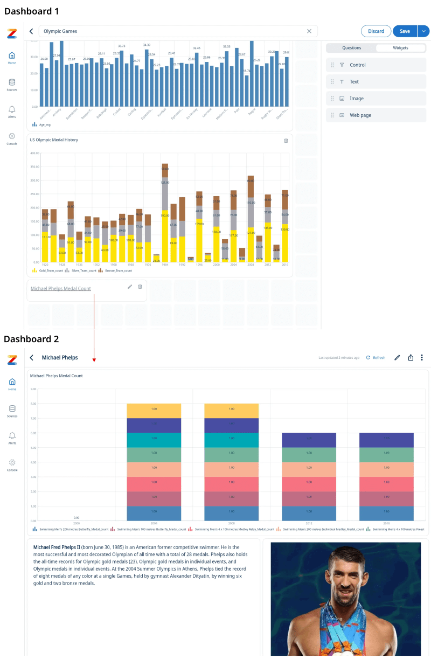Viewport: 431px width, 666px height.
Task: Open the three-dot options menu on Dashboard 2
Action: click(422, 357)
